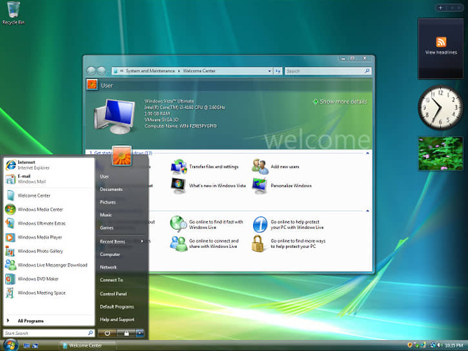Open Internet Explorer from Start menu
This screenshot has width=468, height=351.
[26, 165]
